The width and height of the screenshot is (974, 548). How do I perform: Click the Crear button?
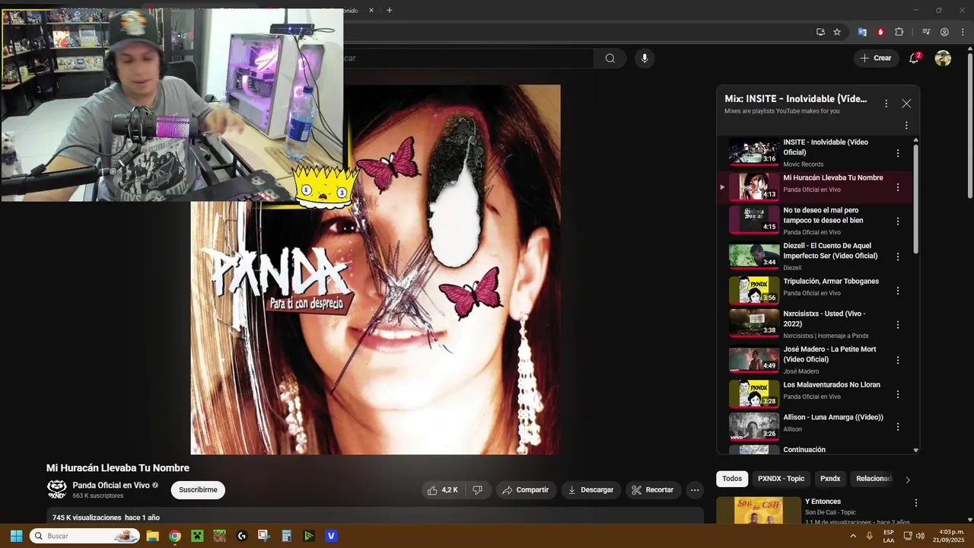click(876, 59)
